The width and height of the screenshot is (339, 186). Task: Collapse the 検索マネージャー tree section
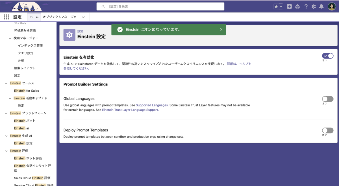[x=10, y=38]
